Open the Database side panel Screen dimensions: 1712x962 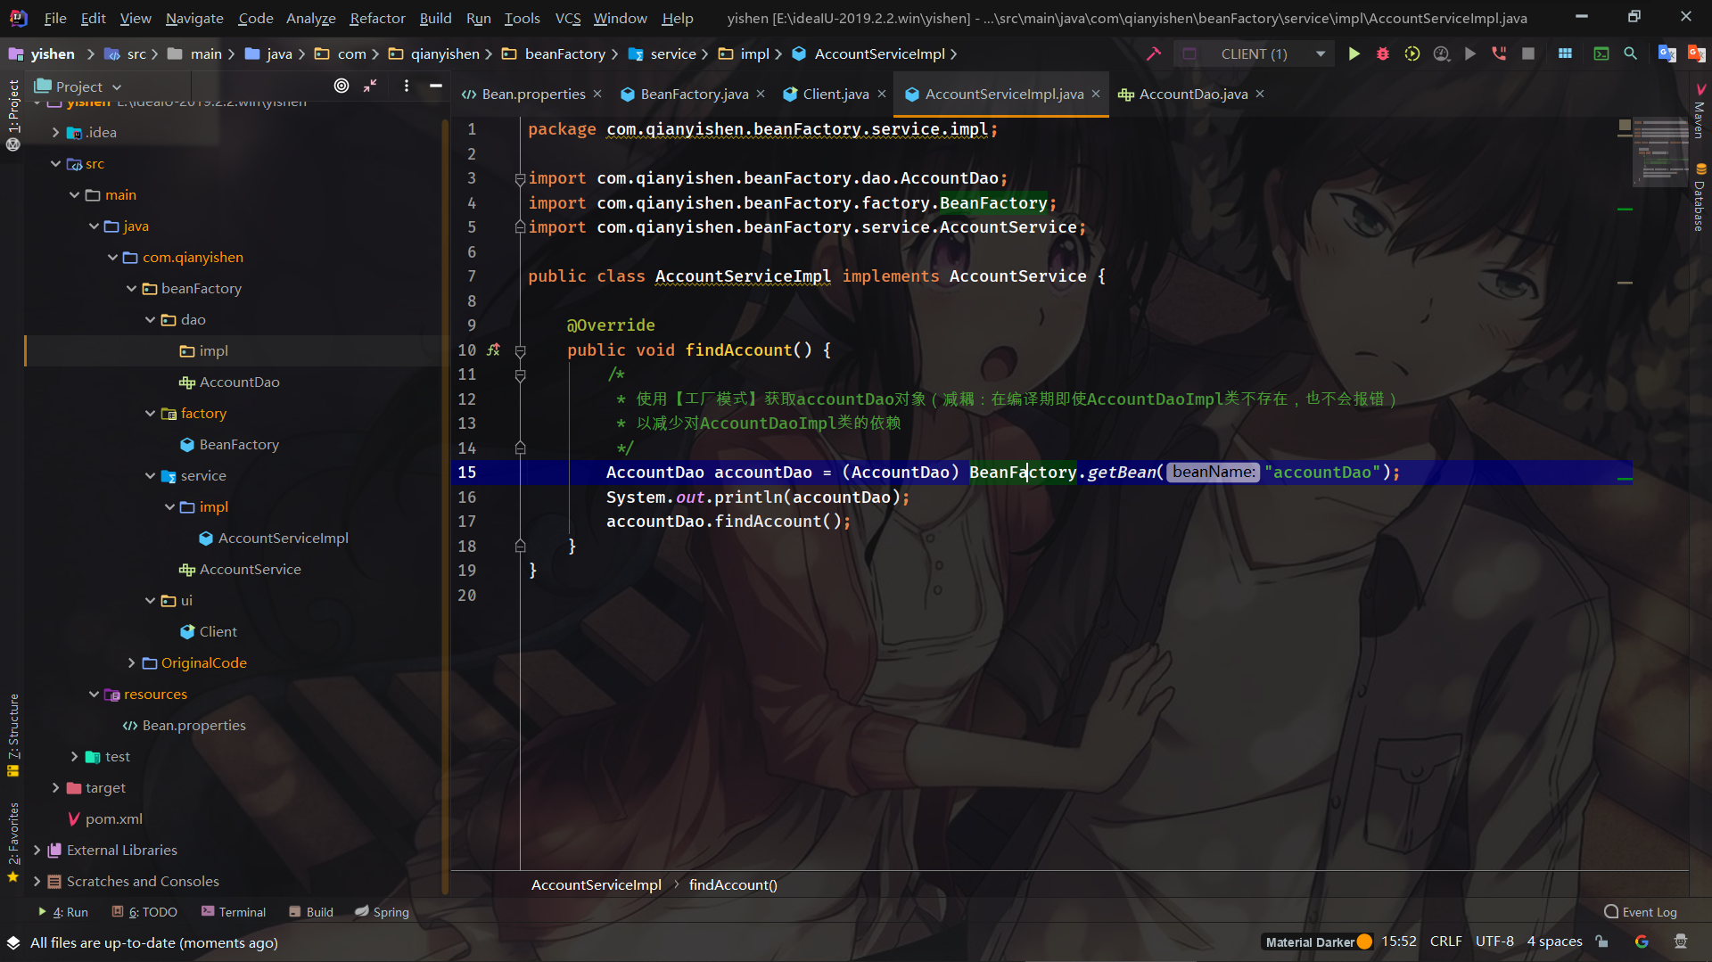pos(1700,198)
